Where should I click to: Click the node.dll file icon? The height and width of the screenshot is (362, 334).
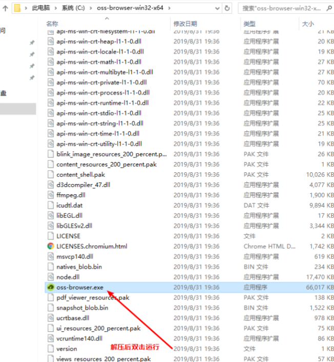(x=51, y=277)
